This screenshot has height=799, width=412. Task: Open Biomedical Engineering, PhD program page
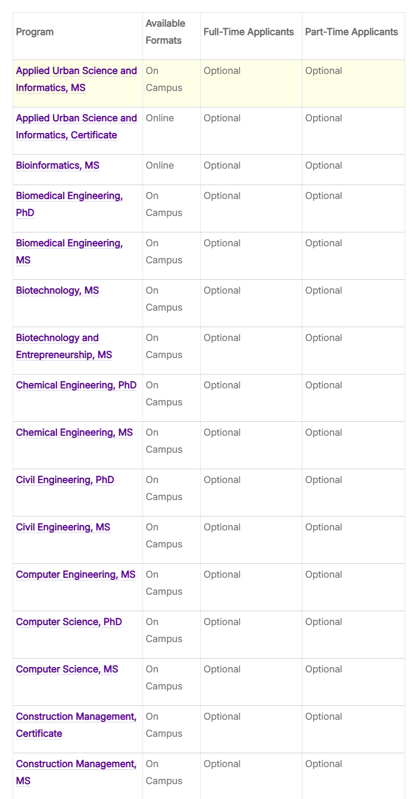point(69,196)
